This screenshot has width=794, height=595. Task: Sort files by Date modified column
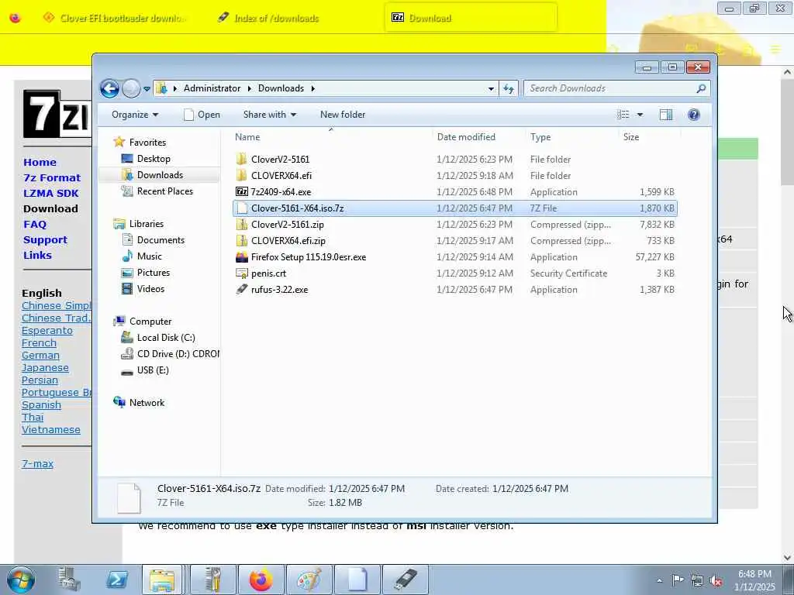466,137
